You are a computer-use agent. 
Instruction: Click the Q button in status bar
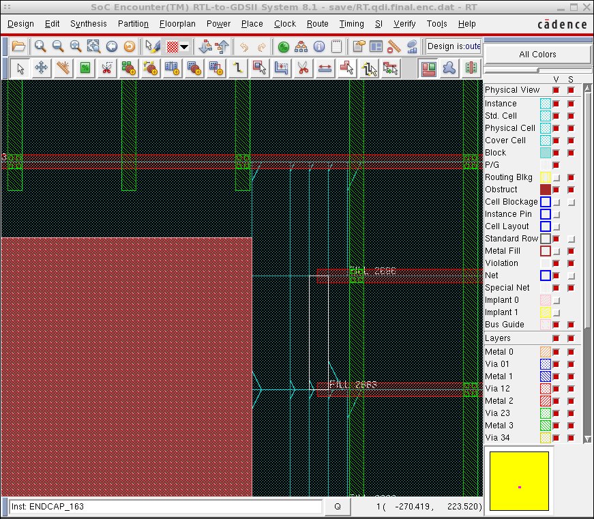click(338, 507)
